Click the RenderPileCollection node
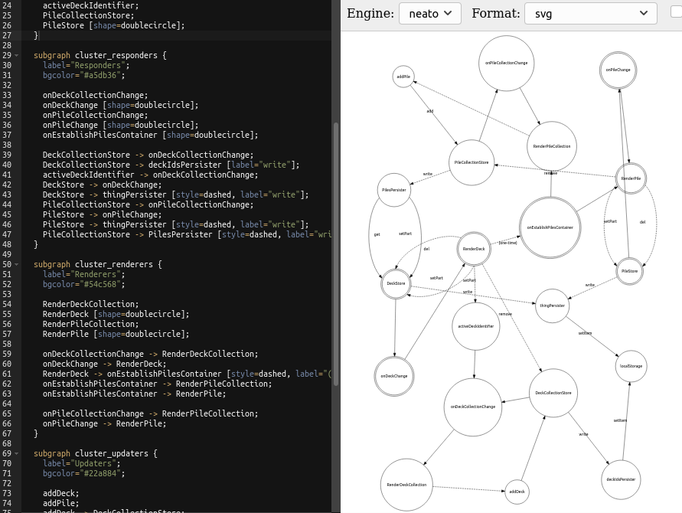 552,145
